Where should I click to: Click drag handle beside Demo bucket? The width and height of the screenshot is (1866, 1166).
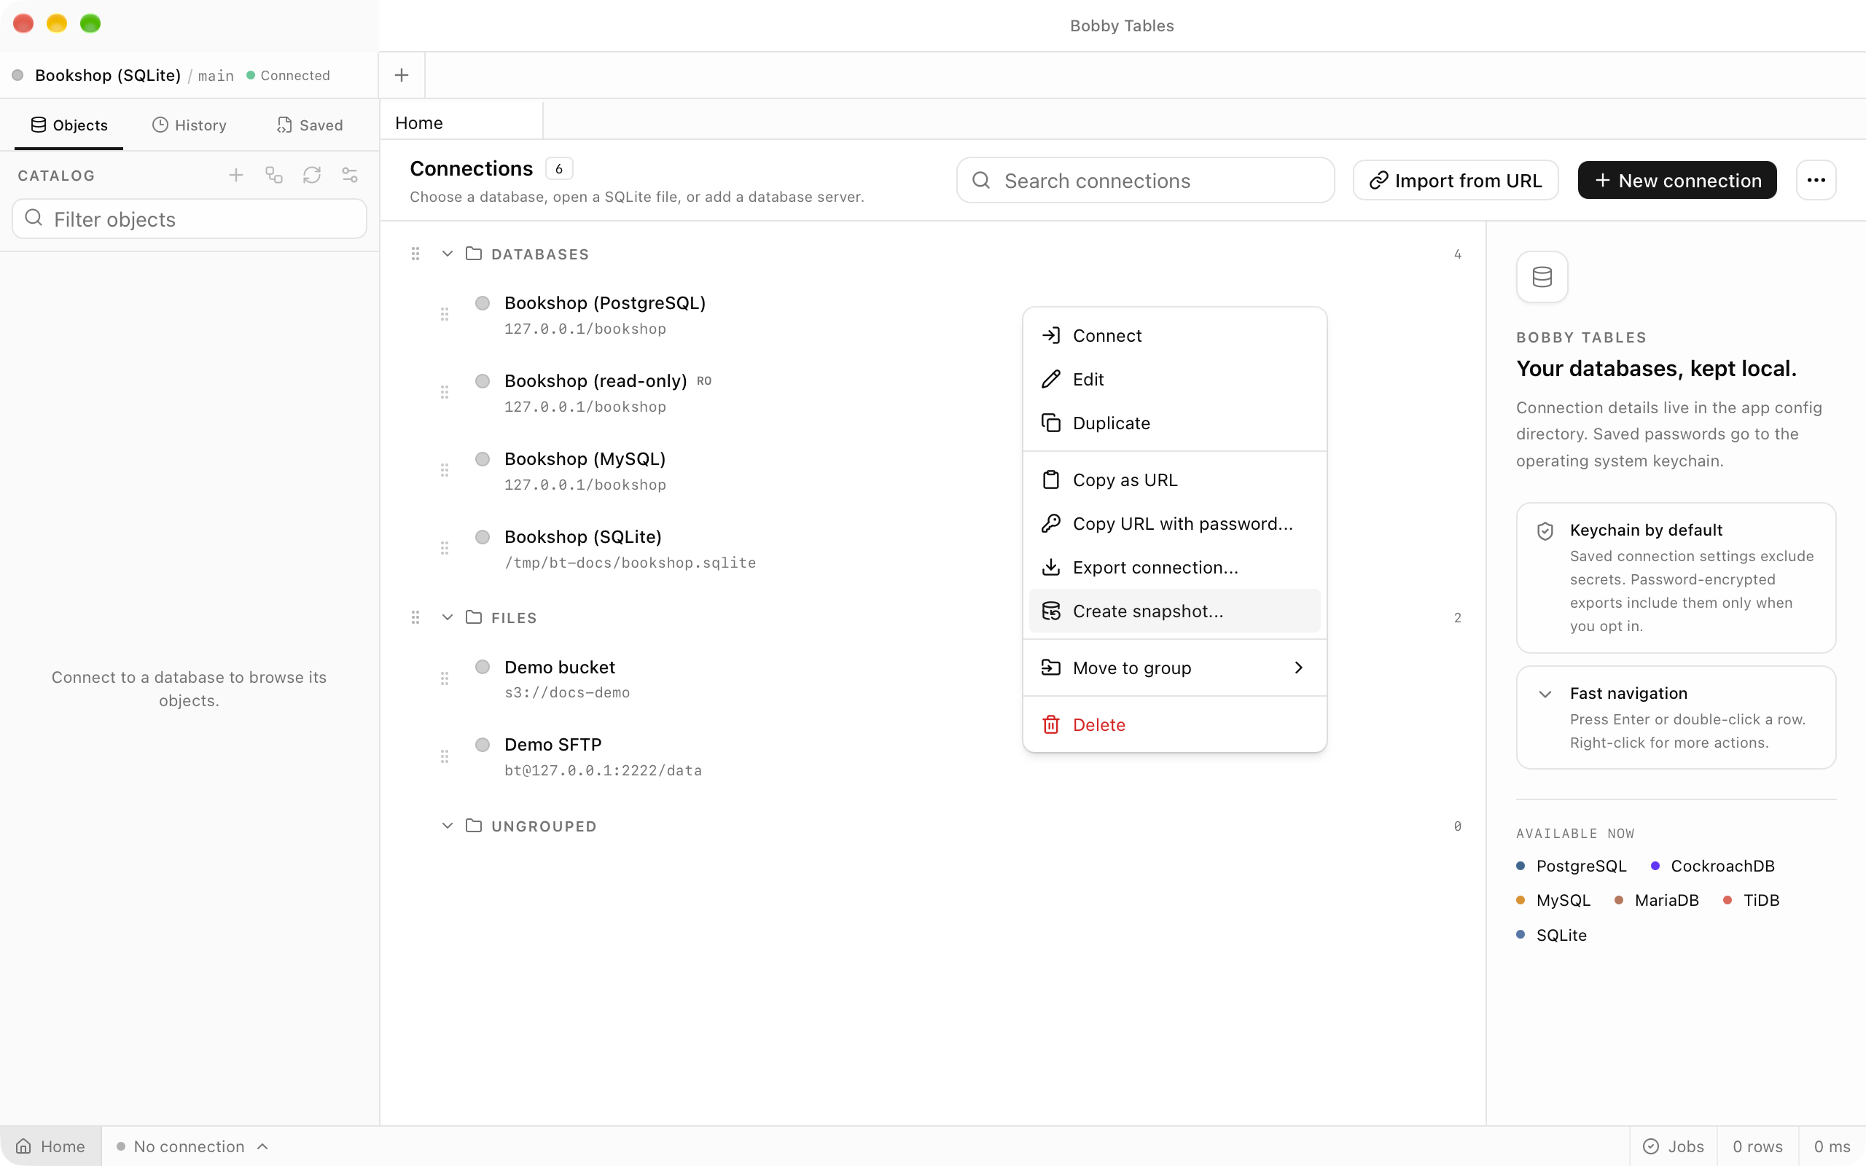pos(445,678)
